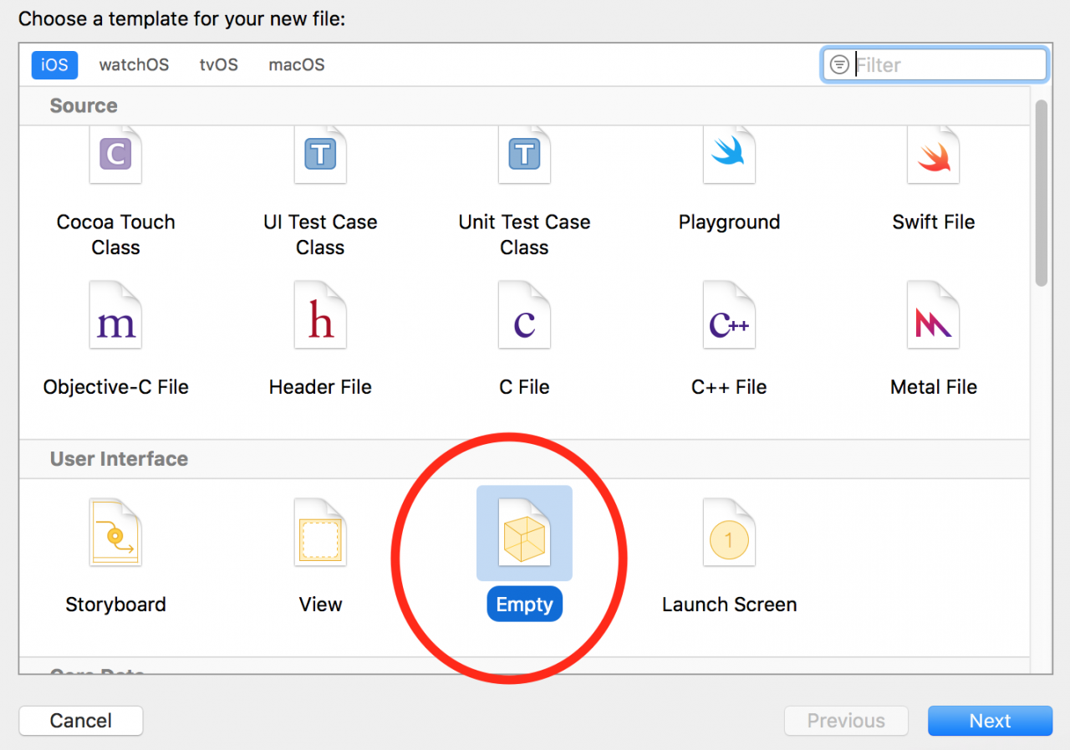The height and width of the screenshot is (750, 1070).
Task: Show macOS templates tab
Action: [297, 64]
